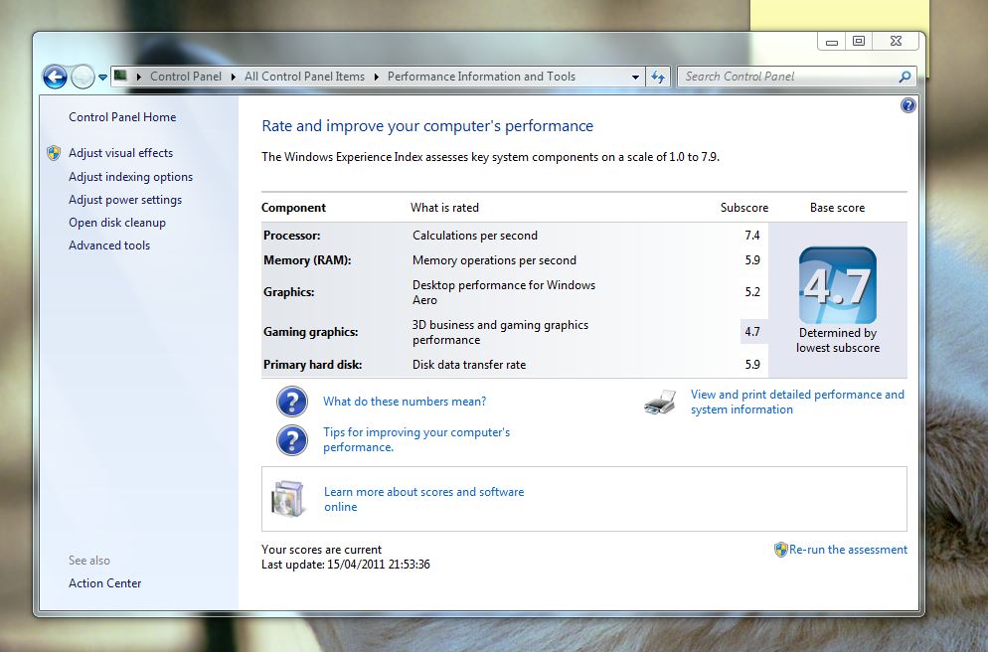Viewport: 988px width, 652px height.
Task: Open Advanced tools
Action: (109, 245)
